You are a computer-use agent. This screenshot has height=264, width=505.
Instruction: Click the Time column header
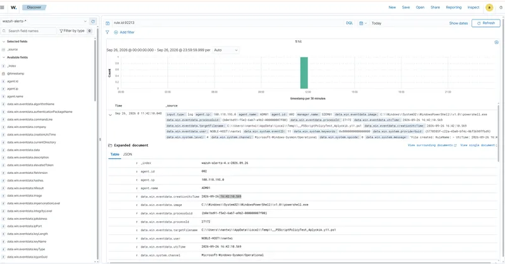point(119,106)
